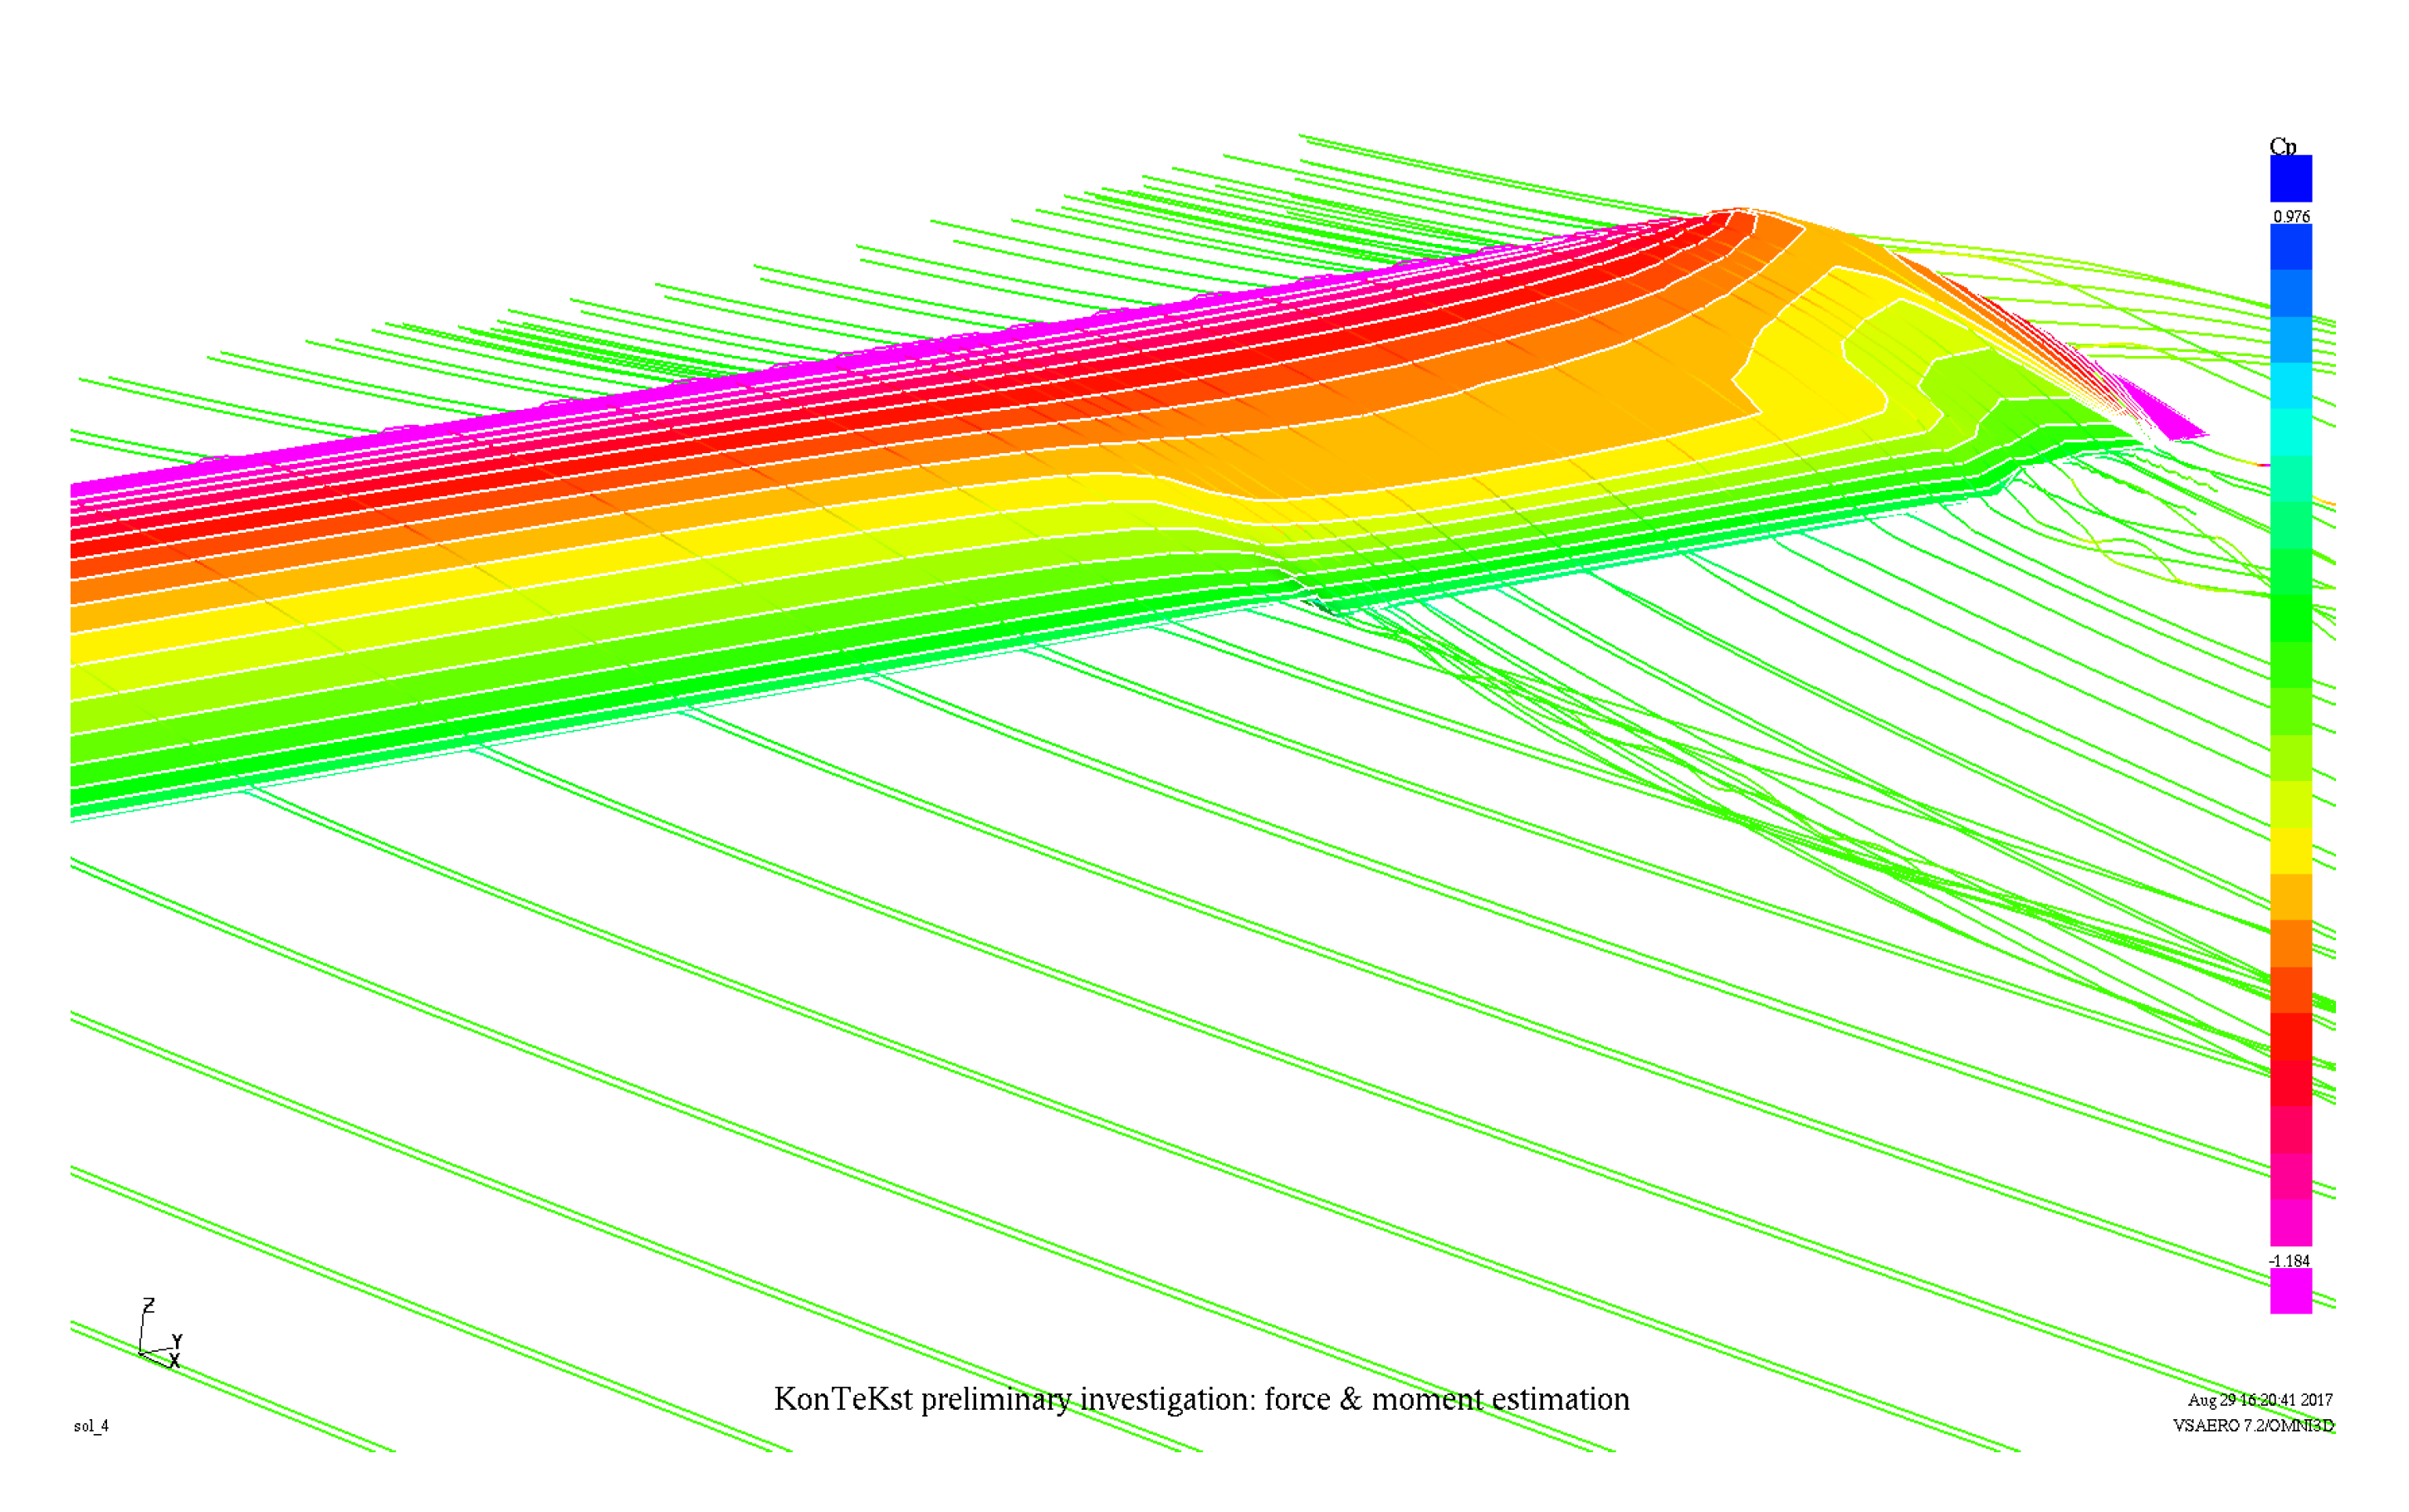Click the -1.184 minimum Cp value
This screenshot has height=1512, width=2409.
tap(2289, 1261)
